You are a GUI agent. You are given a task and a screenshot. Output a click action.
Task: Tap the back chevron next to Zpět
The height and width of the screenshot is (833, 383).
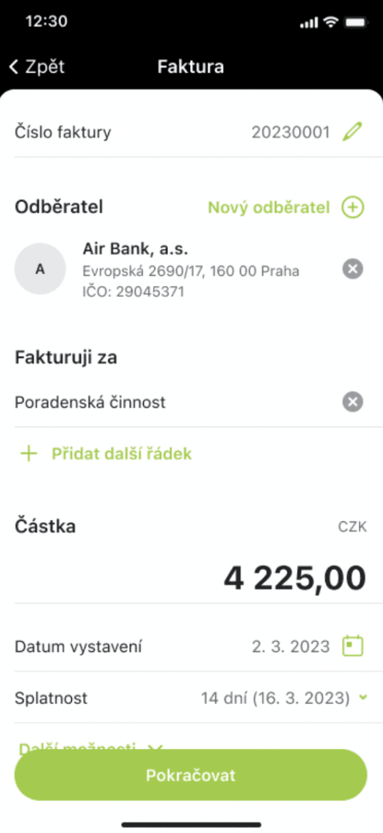(x=14, y=67)
